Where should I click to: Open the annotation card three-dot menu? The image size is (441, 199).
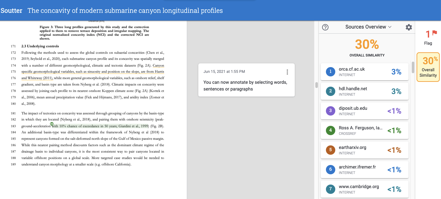[287, 72]
